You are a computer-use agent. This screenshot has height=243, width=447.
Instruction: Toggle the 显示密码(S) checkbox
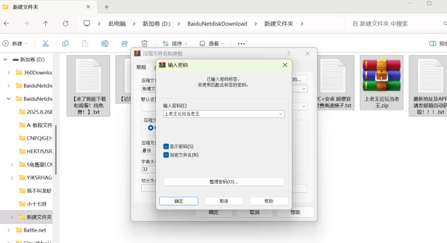(x=166, y=147)
